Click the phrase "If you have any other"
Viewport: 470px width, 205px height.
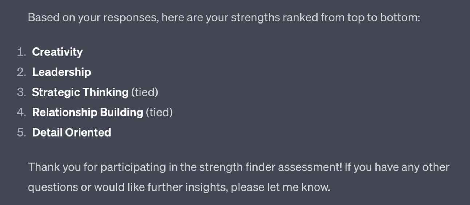[397, 167]
